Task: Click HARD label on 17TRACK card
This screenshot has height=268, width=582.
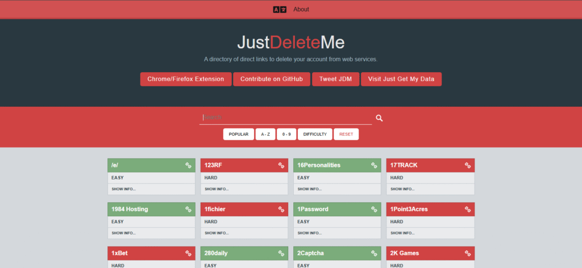Action: [397, 178]
